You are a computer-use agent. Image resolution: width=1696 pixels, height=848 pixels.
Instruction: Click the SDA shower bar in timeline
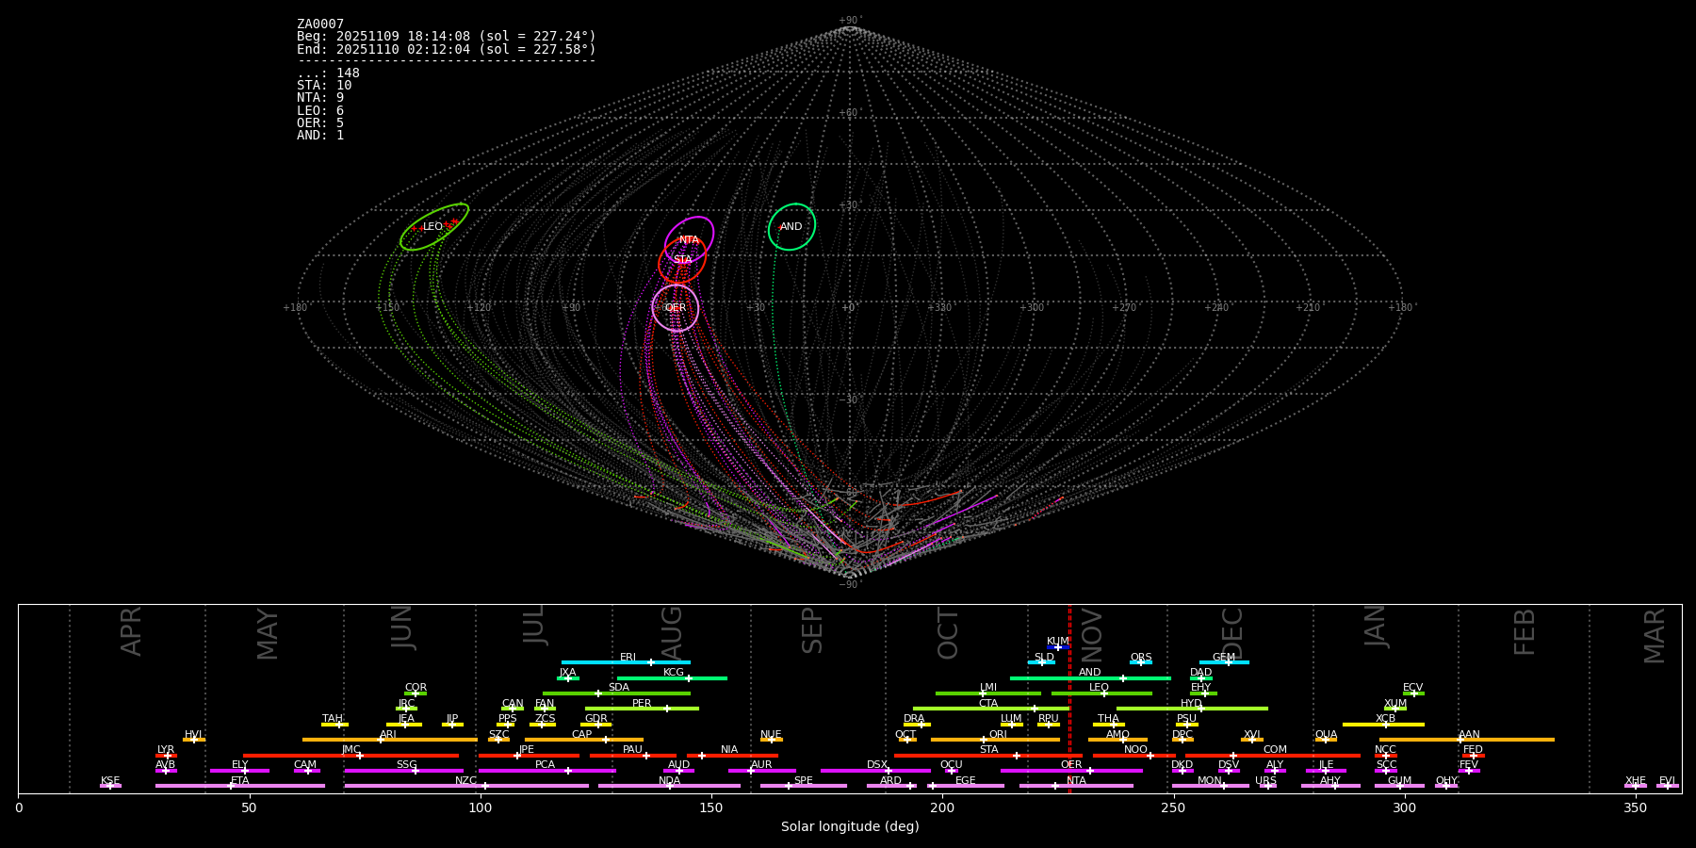[616, 693]
